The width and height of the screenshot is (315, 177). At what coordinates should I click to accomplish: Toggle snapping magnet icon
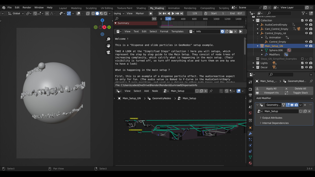click(35, 13)
